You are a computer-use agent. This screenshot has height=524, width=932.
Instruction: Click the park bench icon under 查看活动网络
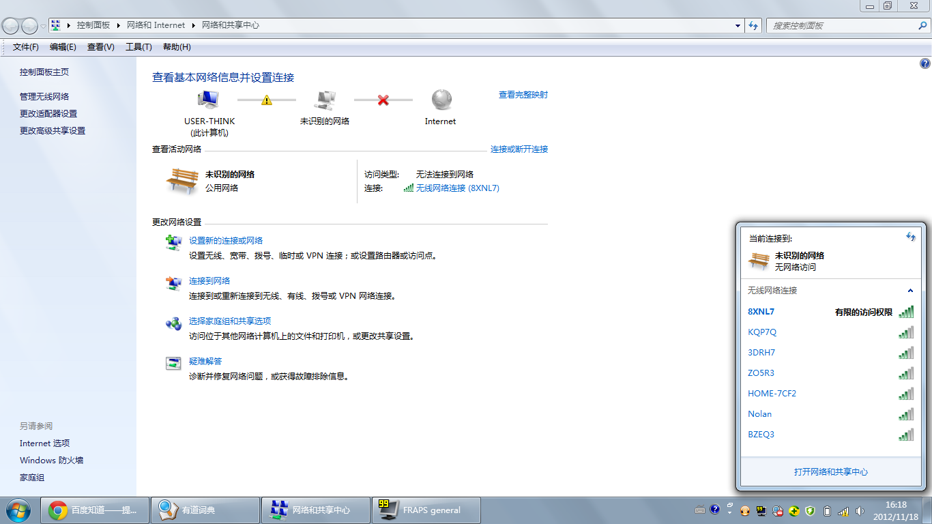pyautogui.click(x=182, y=181)
